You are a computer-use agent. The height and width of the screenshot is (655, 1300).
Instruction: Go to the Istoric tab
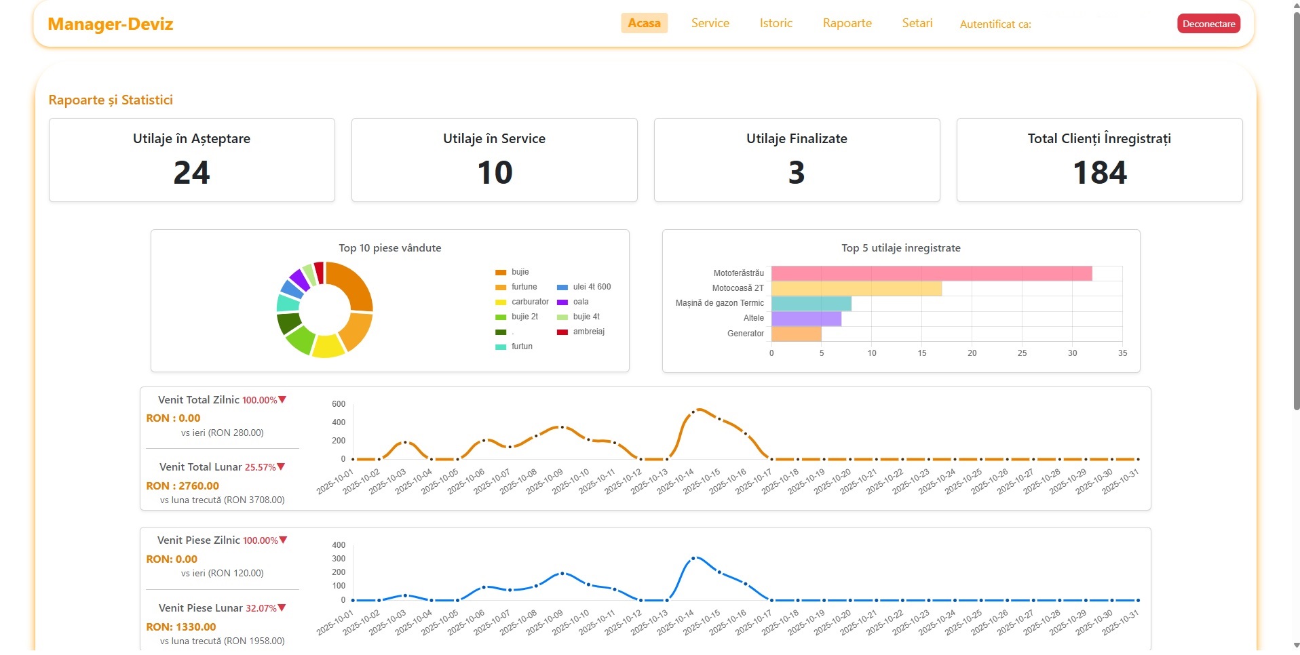pyautogui.click(x=776, y=23)
